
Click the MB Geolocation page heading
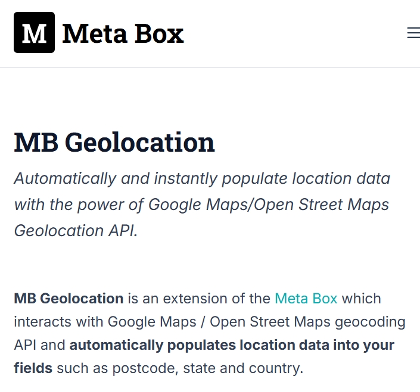coord(114,142)
